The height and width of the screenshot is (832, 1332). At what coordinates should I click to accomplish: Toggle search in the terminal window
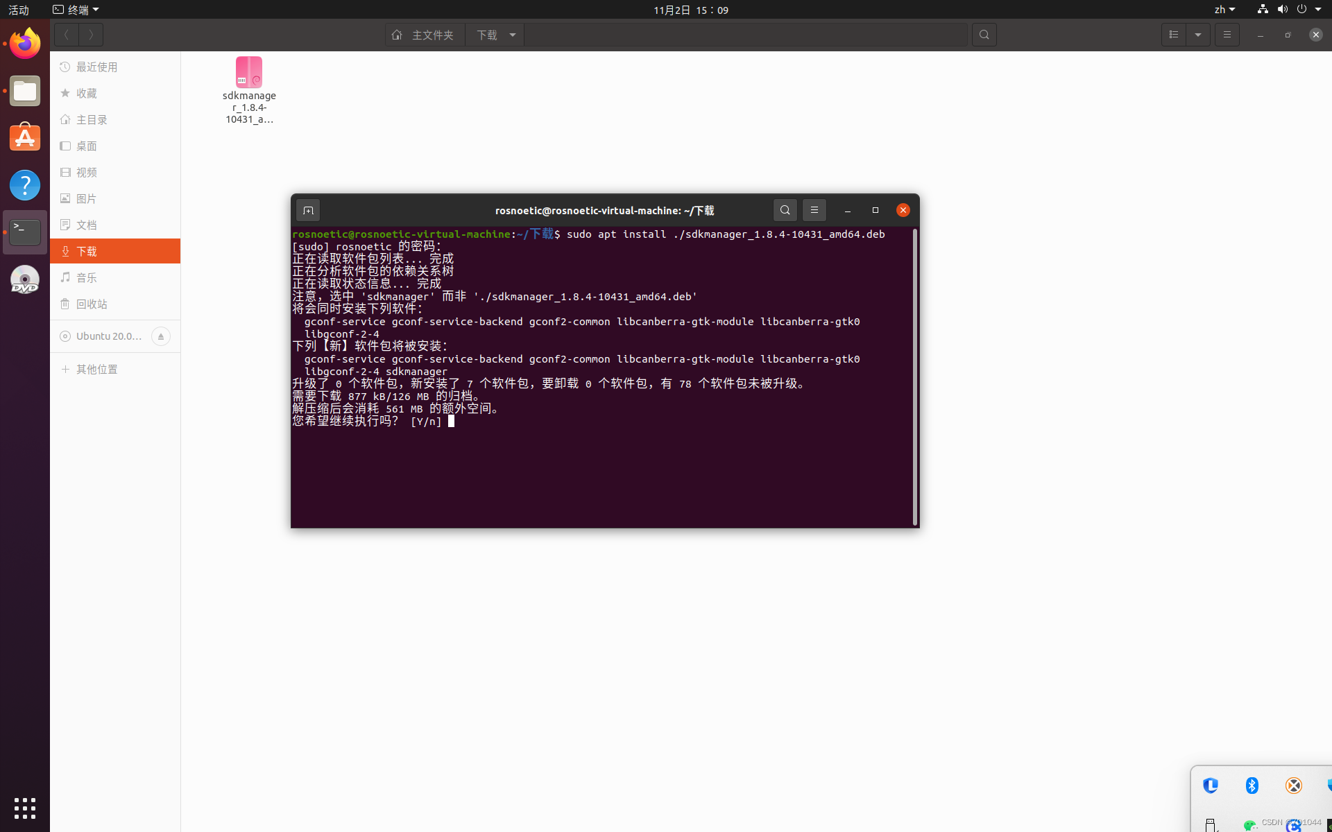click(x=785, y=209)
